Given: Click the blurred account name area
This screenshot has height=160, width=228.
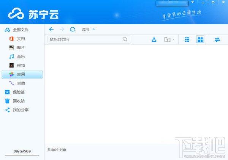Looking at the screenshot, I should coord(172,3).
